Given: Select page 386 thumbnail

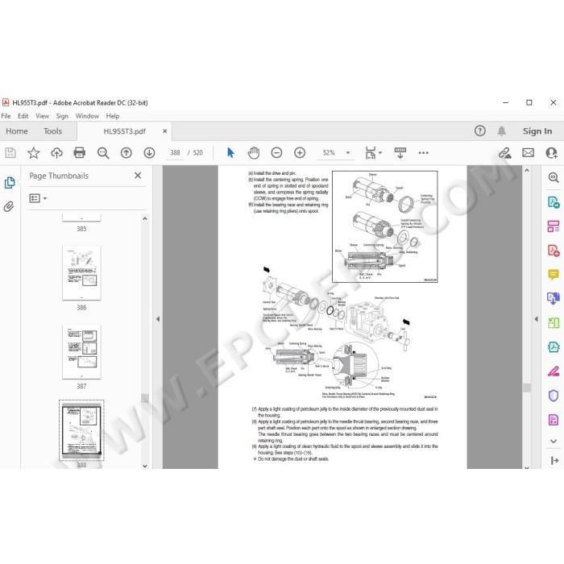Looking at the screenshot, I should [81, 272].
